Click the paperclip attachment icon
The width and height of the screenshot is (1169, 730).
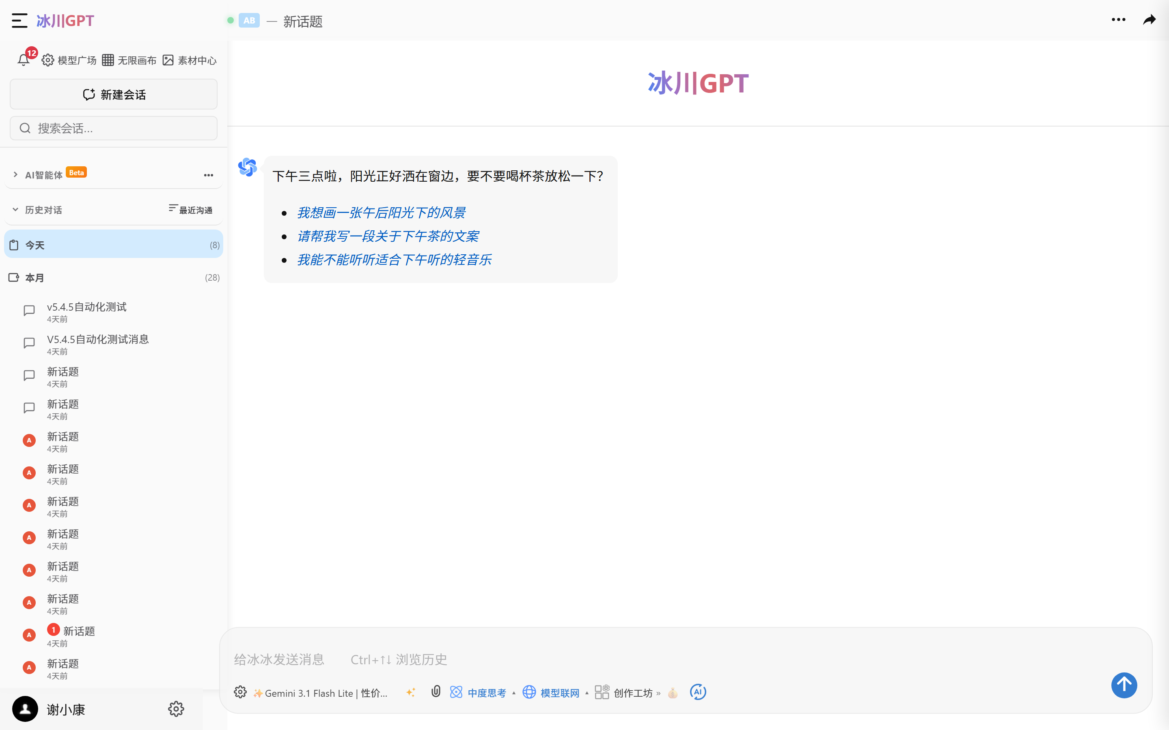436,692
